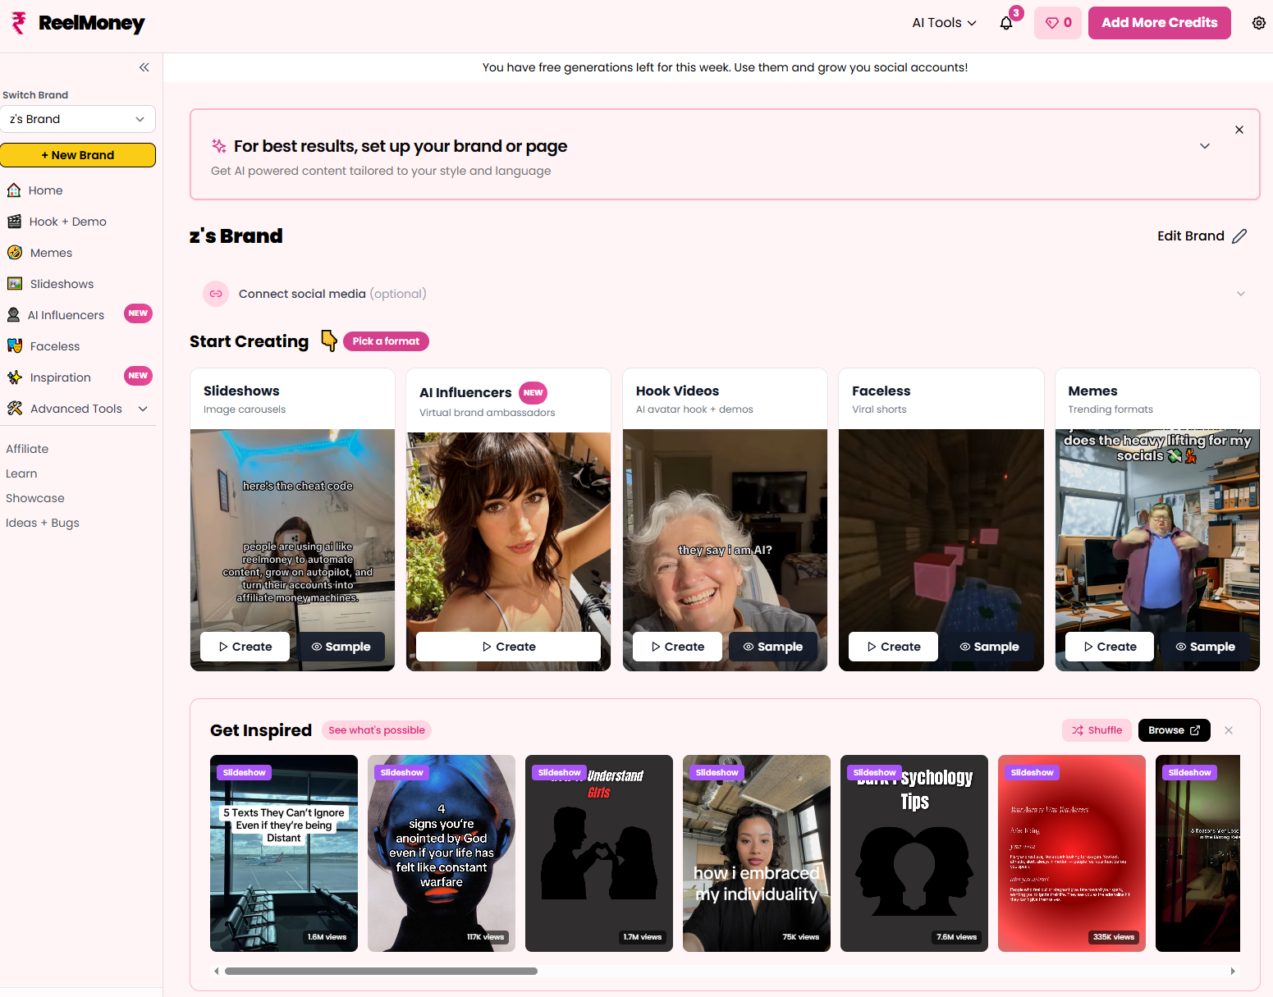Click the Edit Brand pencil icon

pyautogui.click(x=1239, y=236)
